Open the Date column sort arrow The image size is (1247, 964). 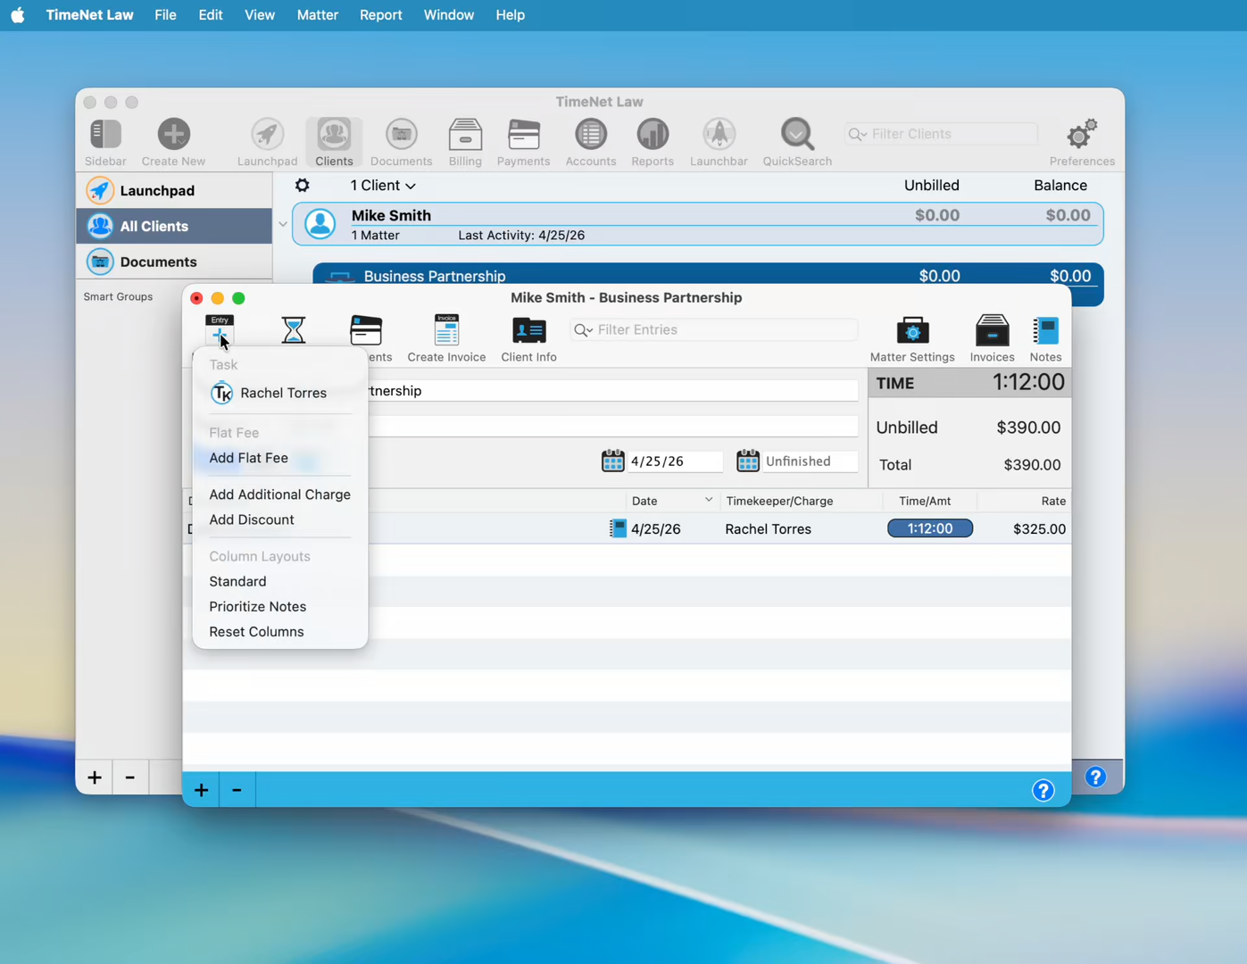point(709,500)
